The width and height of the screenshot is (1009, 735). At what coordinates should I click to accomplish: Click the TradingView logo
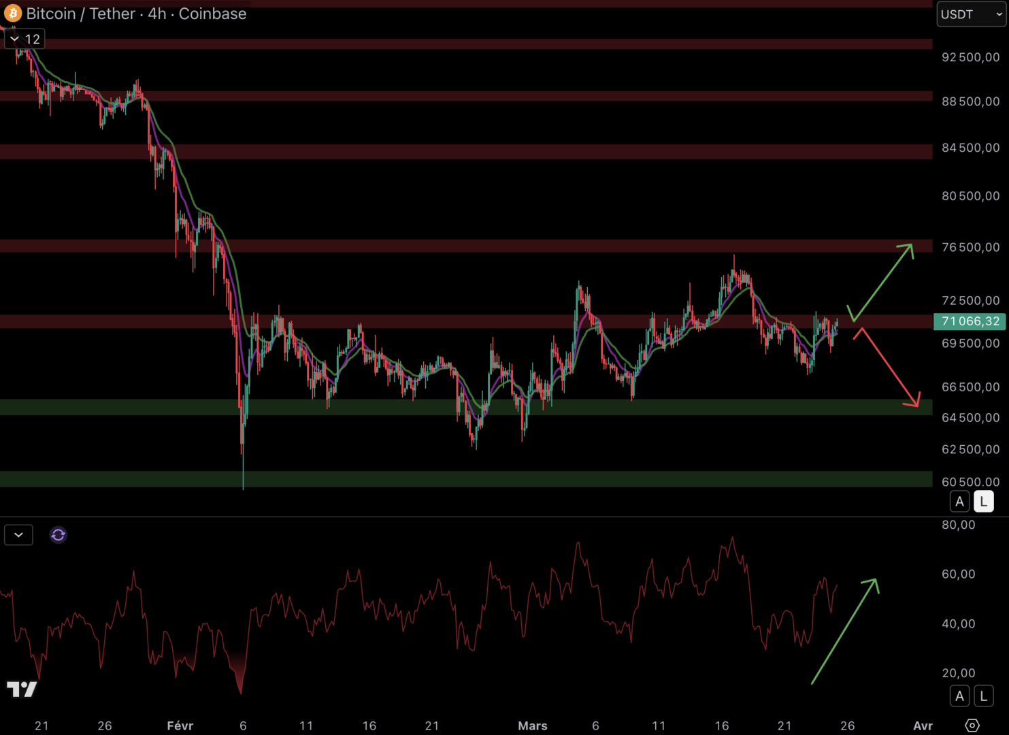point(22,689)
